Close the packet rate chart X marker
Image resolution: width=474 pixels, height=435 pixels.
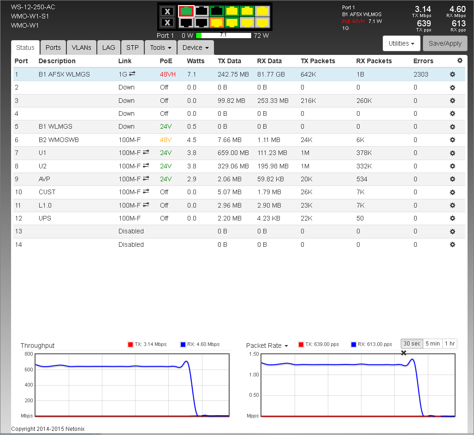point(403,353)
